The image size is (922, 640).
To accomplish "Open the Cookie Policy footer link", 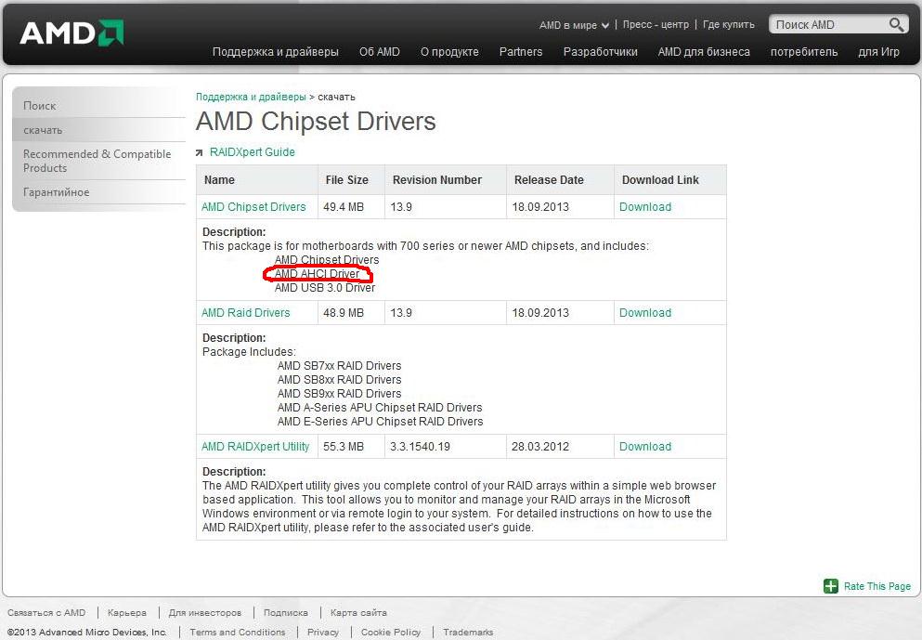I will point(390,633).
